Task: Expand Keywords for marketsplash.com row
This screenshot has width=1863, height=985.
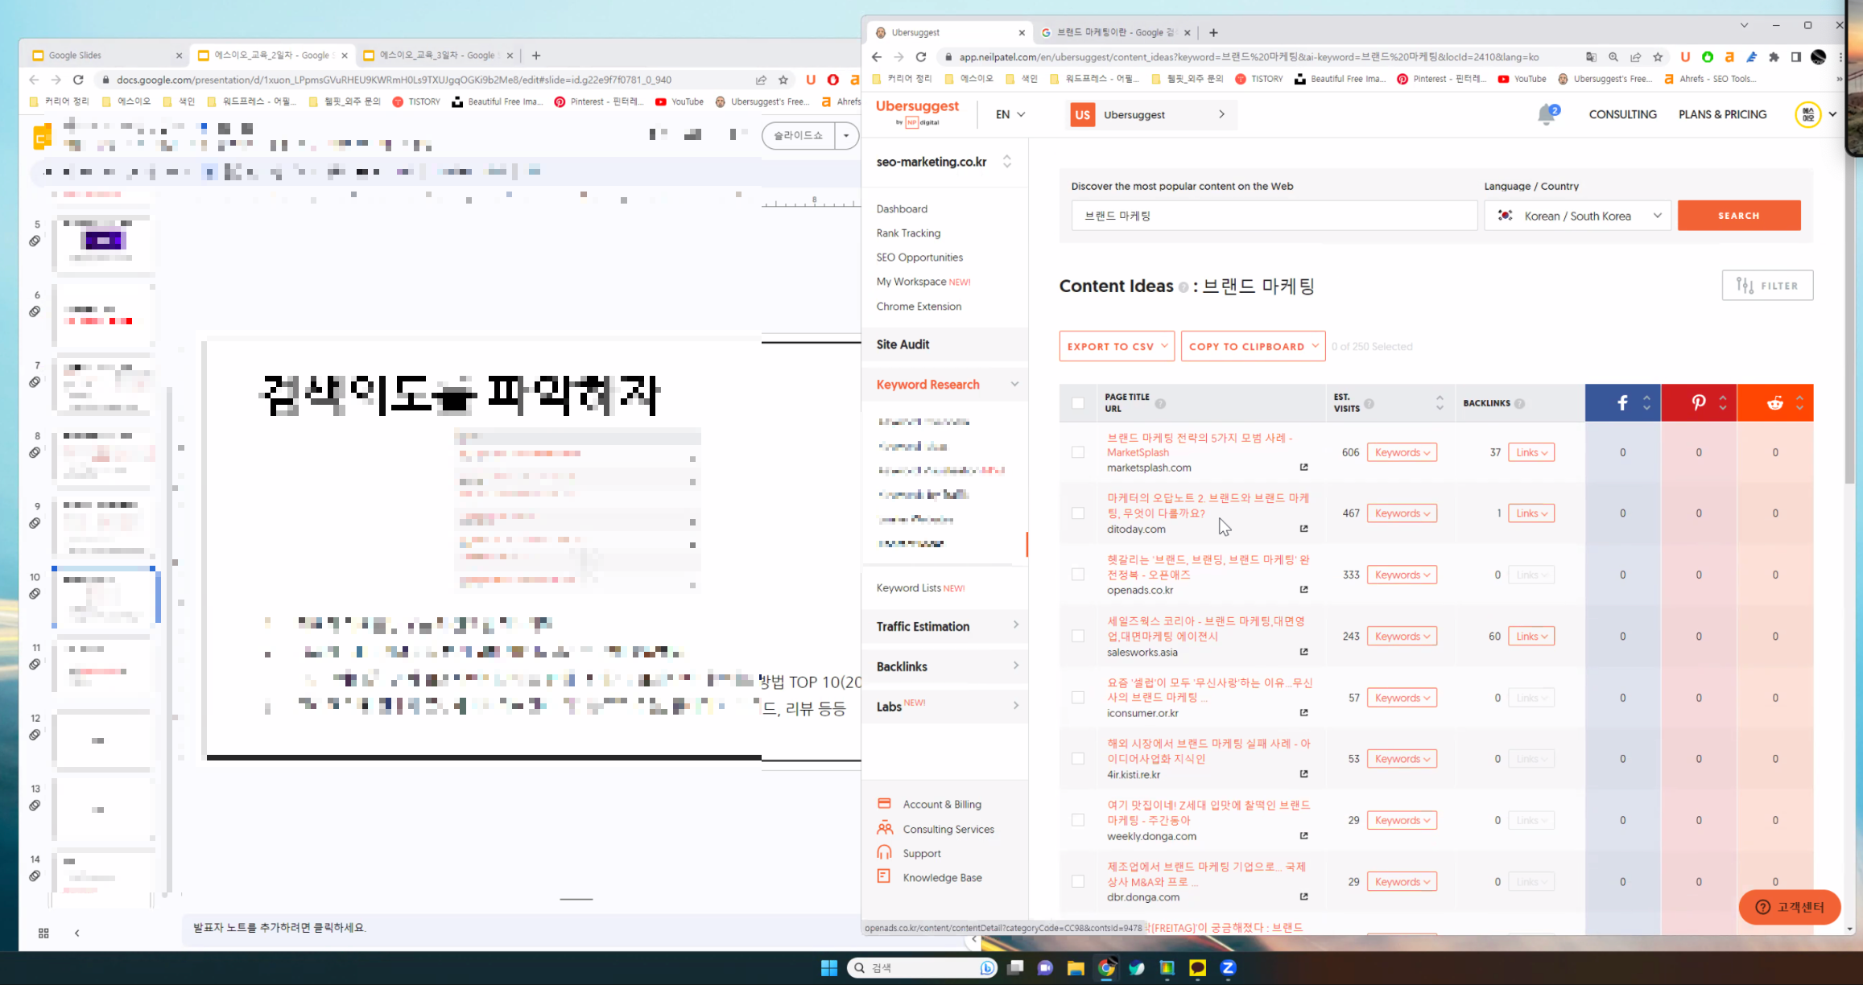Action: tap(1402, 452)
